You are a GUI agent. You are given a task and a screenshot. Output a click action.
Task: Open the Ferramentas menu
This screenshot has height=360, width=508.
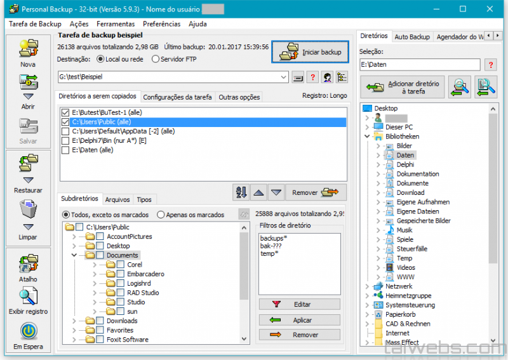tap(116, 23)
